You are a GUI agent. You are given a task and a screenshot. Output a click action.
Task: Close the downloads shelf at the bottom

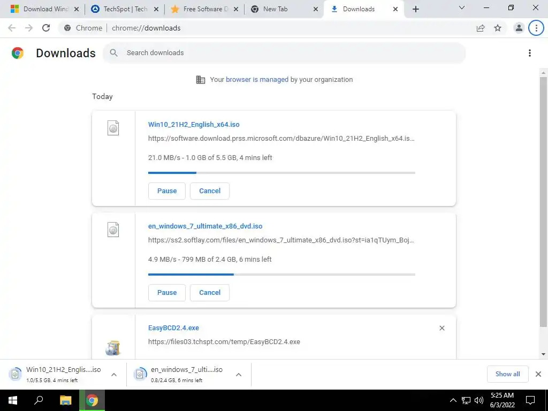coord(538,374)
